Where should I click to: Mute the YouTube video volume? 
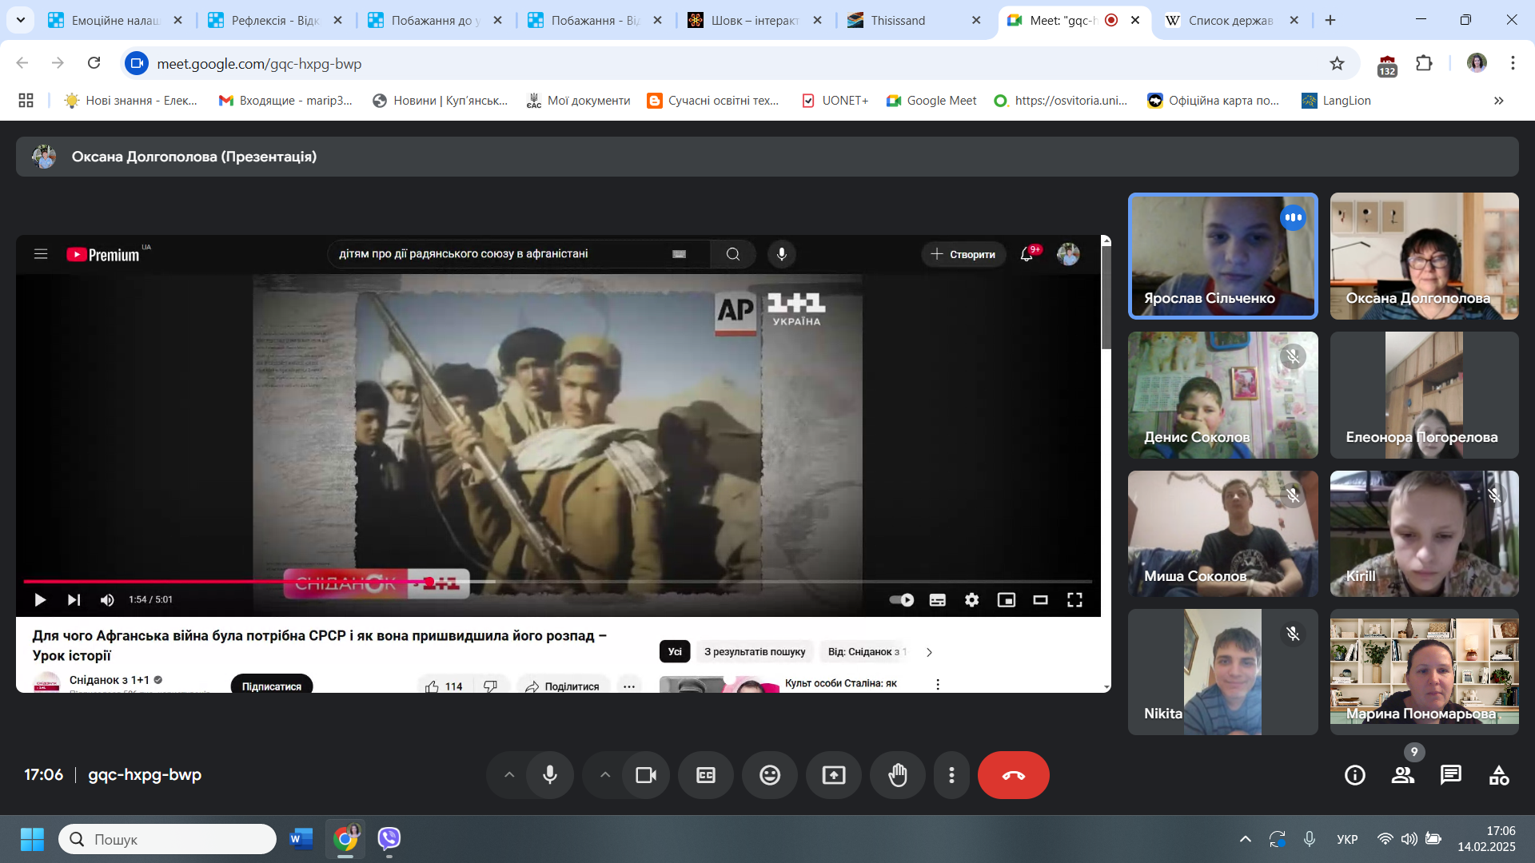click(x=107, y=600)
